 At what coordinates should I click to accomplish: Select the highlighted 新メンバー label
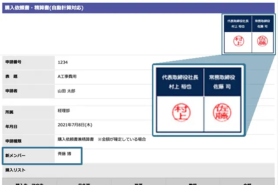pyautogui.click(x=16, y=155)
